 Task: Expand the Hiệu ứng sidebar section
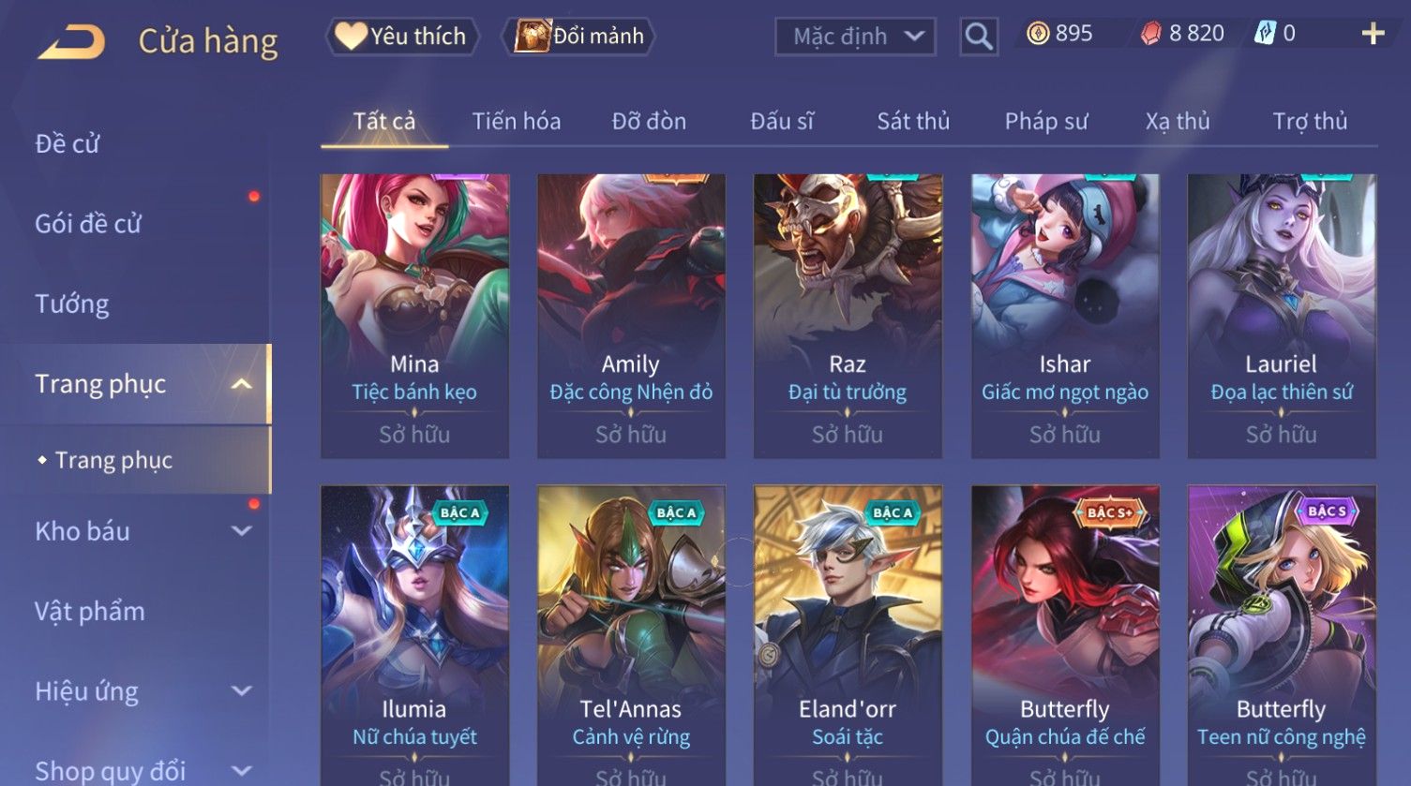242,691
